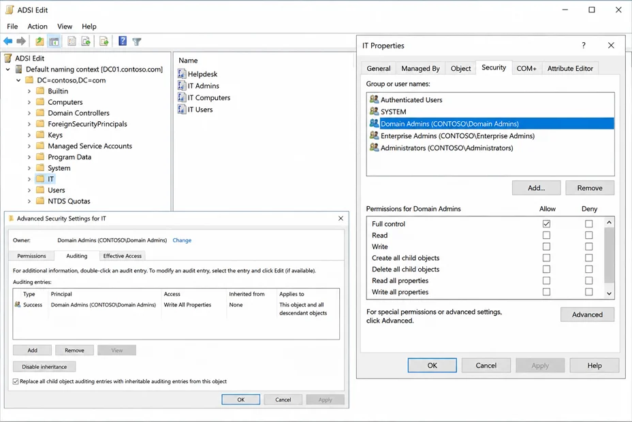Click the Default naming context server icon
The width and height of the screenshot is (632, 422).
tap(18, 69)
